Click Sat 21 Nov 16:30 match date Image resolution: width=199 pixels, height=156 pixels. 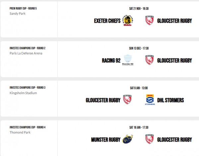click(139, 9)
